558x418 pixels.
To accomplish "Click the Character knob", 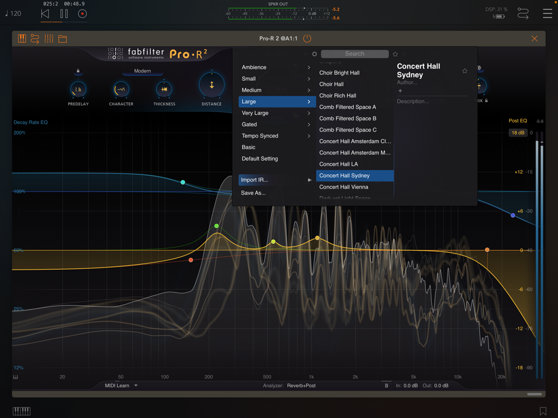I will (x=121, y=89).
